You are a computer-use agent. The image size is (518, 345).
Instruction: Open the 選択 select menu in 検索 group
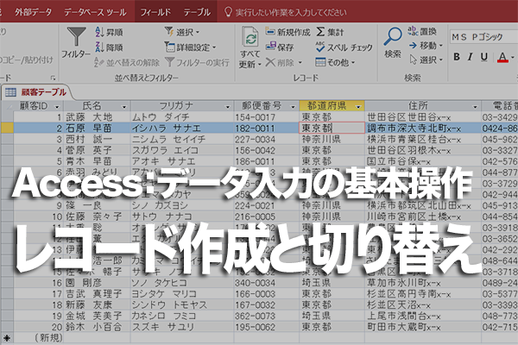(426, 60)
